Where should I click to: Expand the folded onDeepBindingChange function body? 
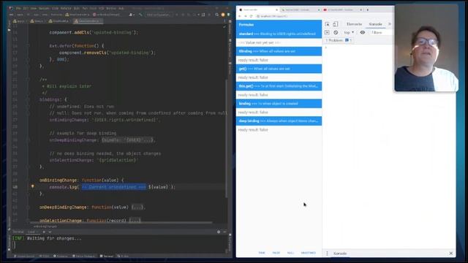pos(137,207)
